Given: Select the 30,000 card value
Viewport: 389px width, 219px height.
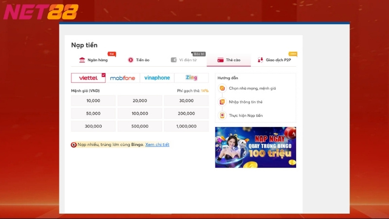Looking at the screenshot, I should pos(186,101).
